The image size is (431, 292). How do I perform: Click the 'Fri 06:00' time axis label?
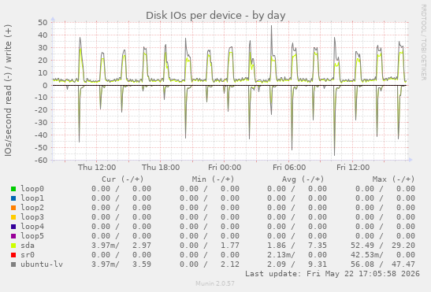[x=289, y=168]
